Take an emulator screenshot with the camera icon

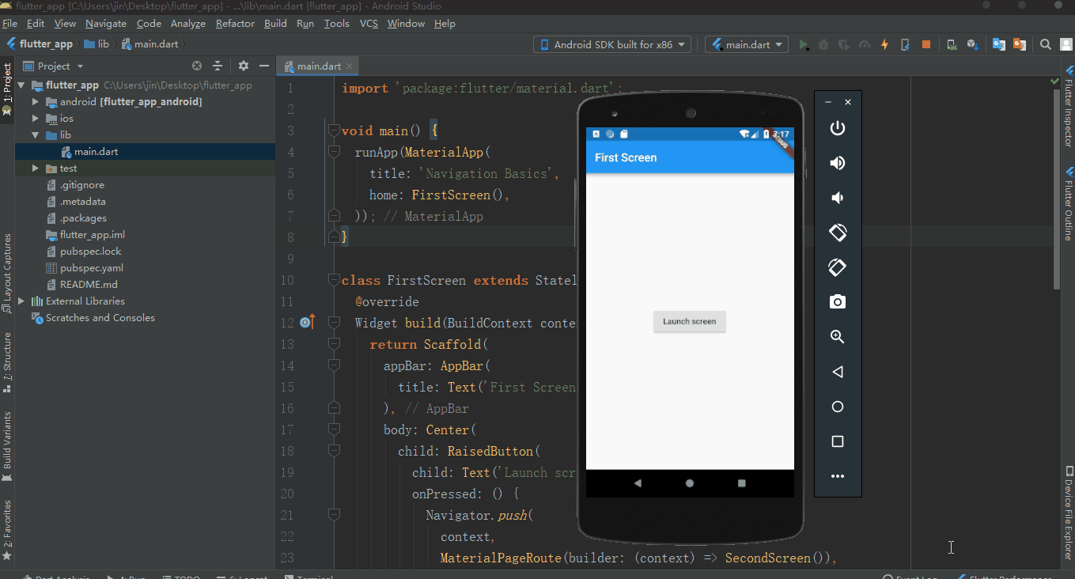tap(838, 302)
